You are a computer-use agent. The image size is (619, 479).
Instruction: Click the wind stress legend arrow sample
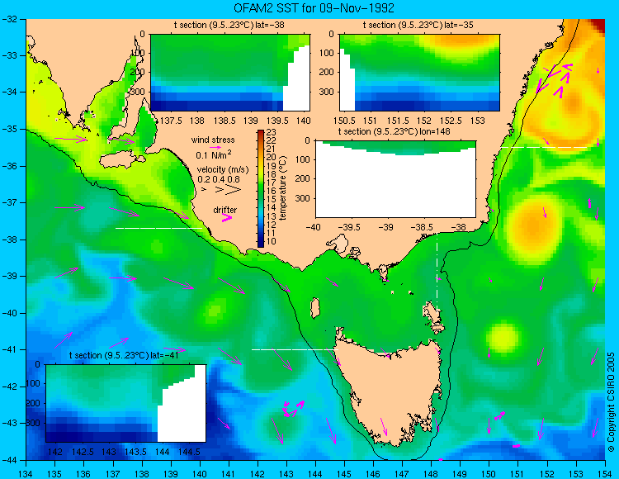click(x=215, y=147)
